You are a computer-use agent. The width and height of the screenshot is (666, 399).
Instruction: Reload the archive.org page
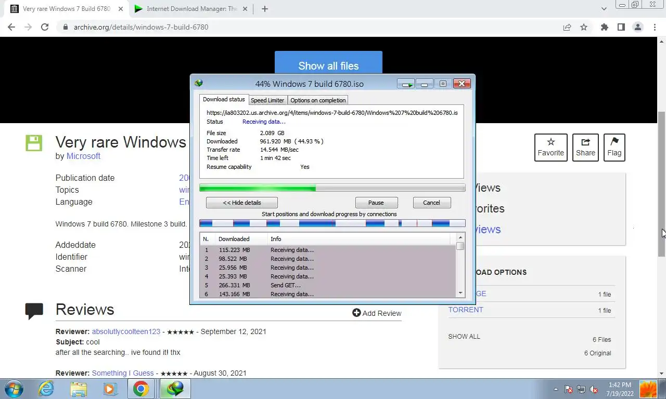pos(45,27)
